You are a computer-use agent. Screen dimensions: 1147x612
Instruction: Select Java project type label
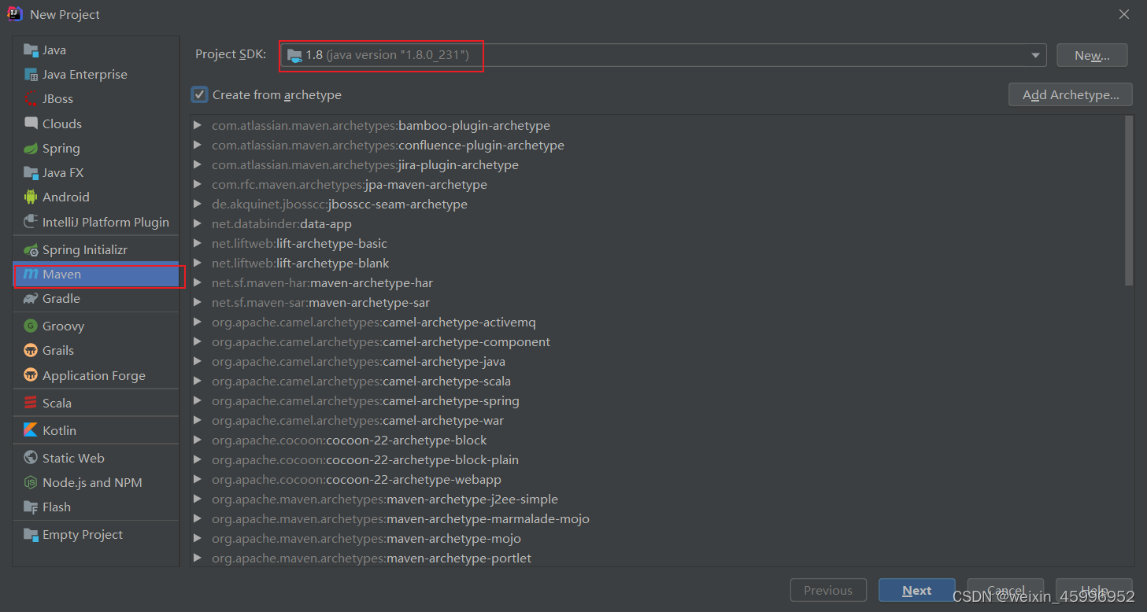[54, 50]
